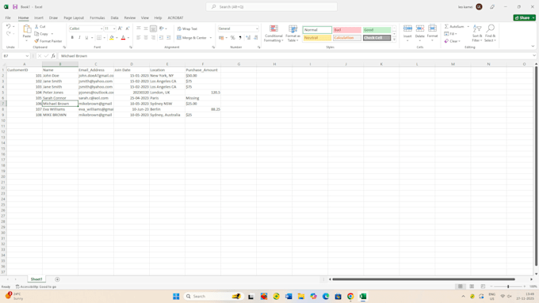539x303 pixels.
Task: Switch to Page Break Preview in status bar
Action: 483,286
